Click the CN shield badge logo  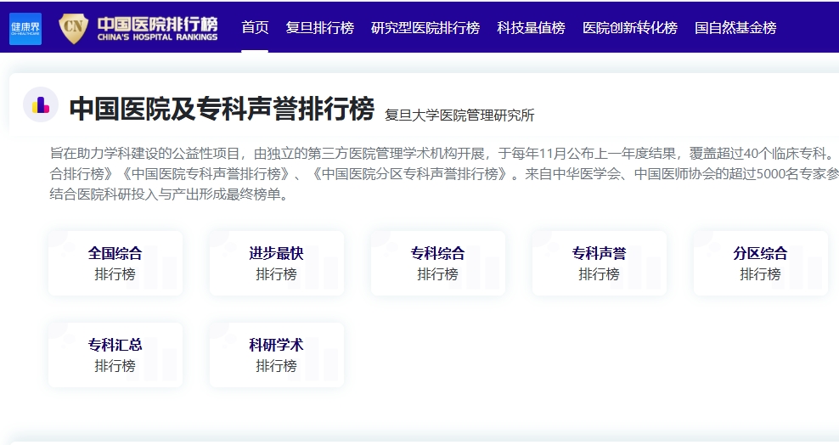point(73,28)
